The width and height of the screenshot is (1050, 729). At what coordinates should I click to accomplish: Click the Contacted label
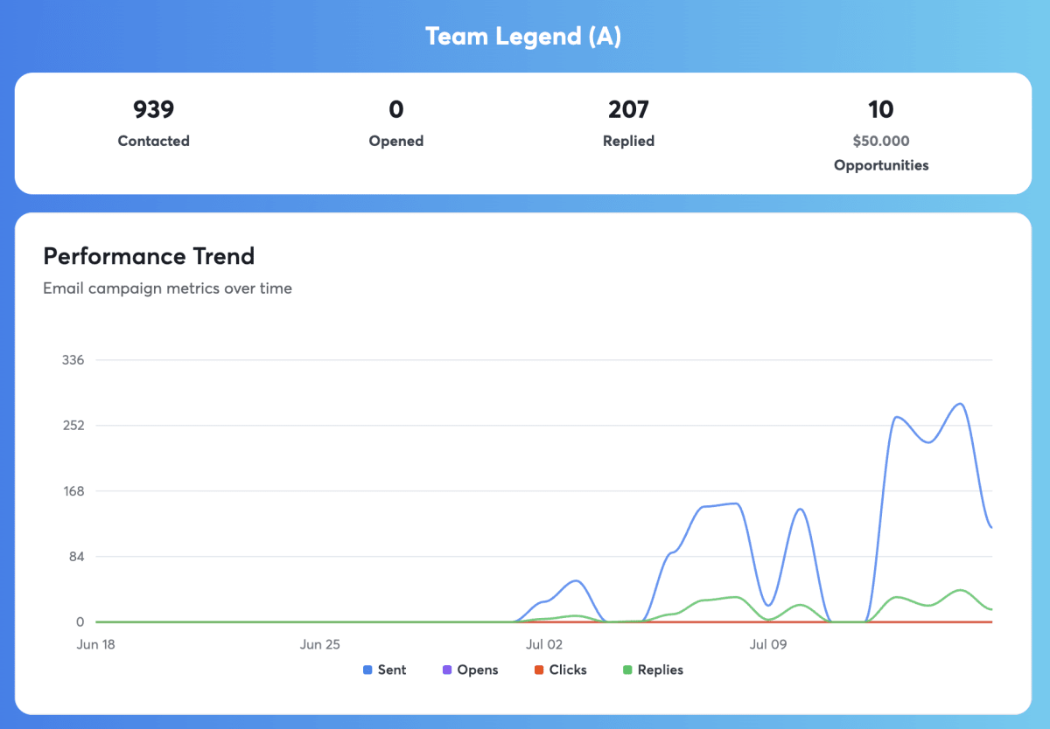pos(154,141)
